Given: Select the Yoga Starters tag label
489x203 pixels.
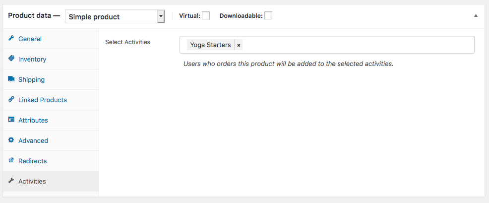Looking at the screenshot, I should (210, 45).
